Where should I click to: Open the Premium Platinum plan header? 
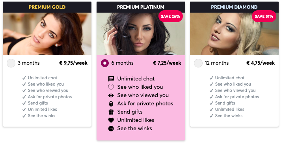click(141, 7)
